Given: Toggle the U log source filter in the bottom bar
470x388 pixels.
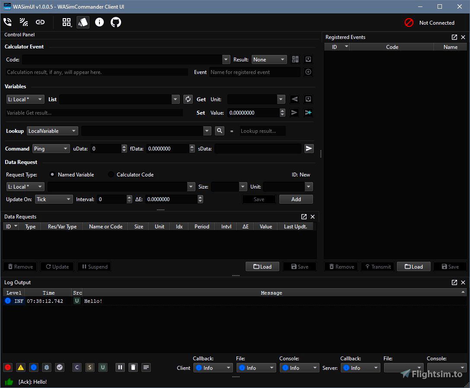Looking at the screenshot, I should [x=103, y=367].
